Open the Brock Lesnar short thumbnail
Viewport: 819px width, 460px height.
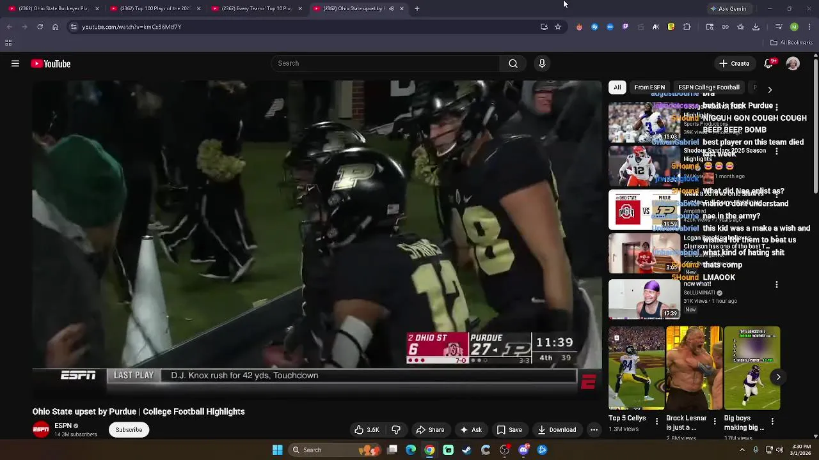pyautogui.click(x=694, y=368)
